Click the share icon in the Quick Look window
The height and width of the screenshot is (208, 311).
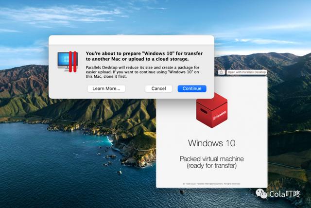[x=222, y=72]
